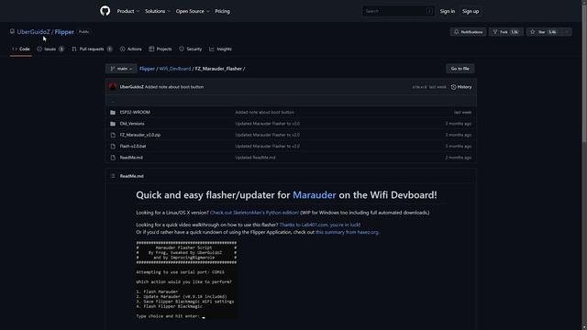Click the Sign in link
The height and width of the screenshot is (330, 587).
[448, 11]
